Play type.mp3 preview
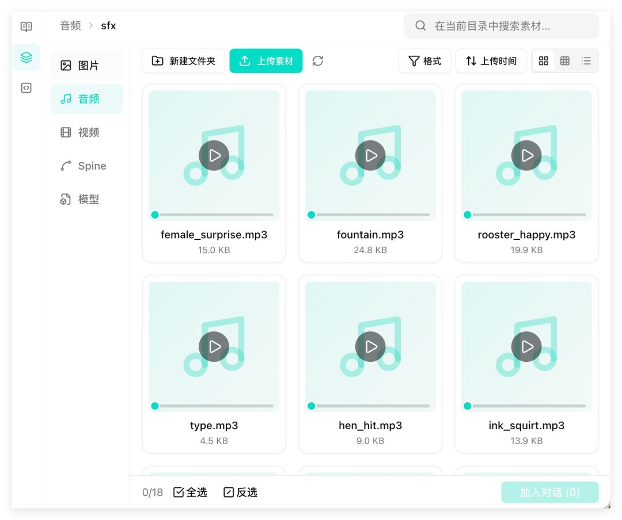Image resolution: width=622 pixels, height=520 pixels. coord(214,346)
